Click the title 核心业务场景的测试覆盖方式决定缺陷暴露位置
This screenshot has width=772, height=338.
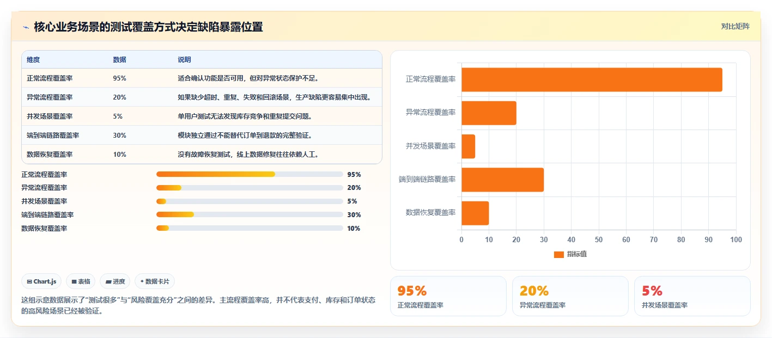(x=148, y=27)
